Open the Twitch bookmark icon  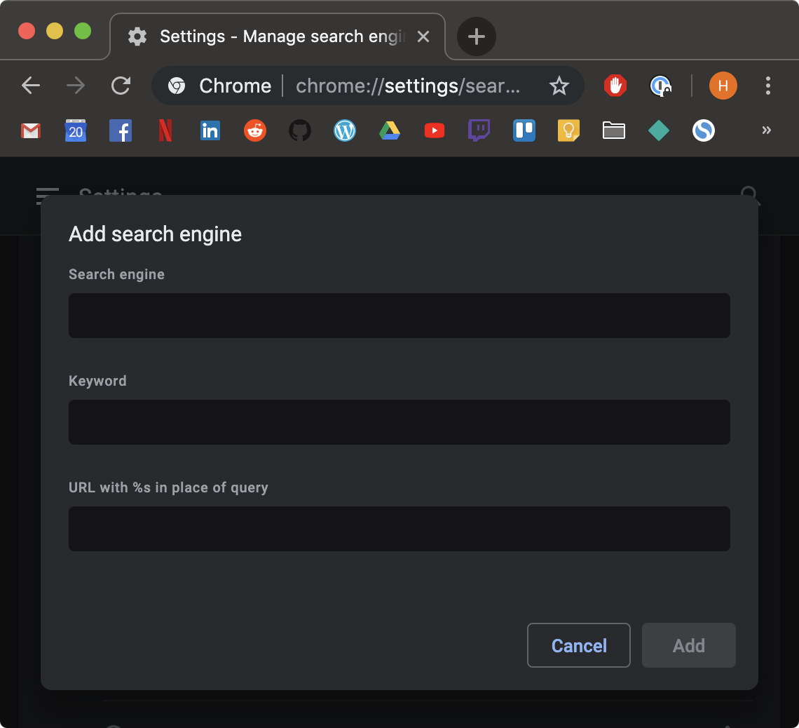coord(479,130)
